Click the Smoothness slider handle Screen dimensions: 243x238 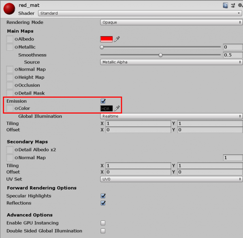pyautogui.click(x=161, y=55)
